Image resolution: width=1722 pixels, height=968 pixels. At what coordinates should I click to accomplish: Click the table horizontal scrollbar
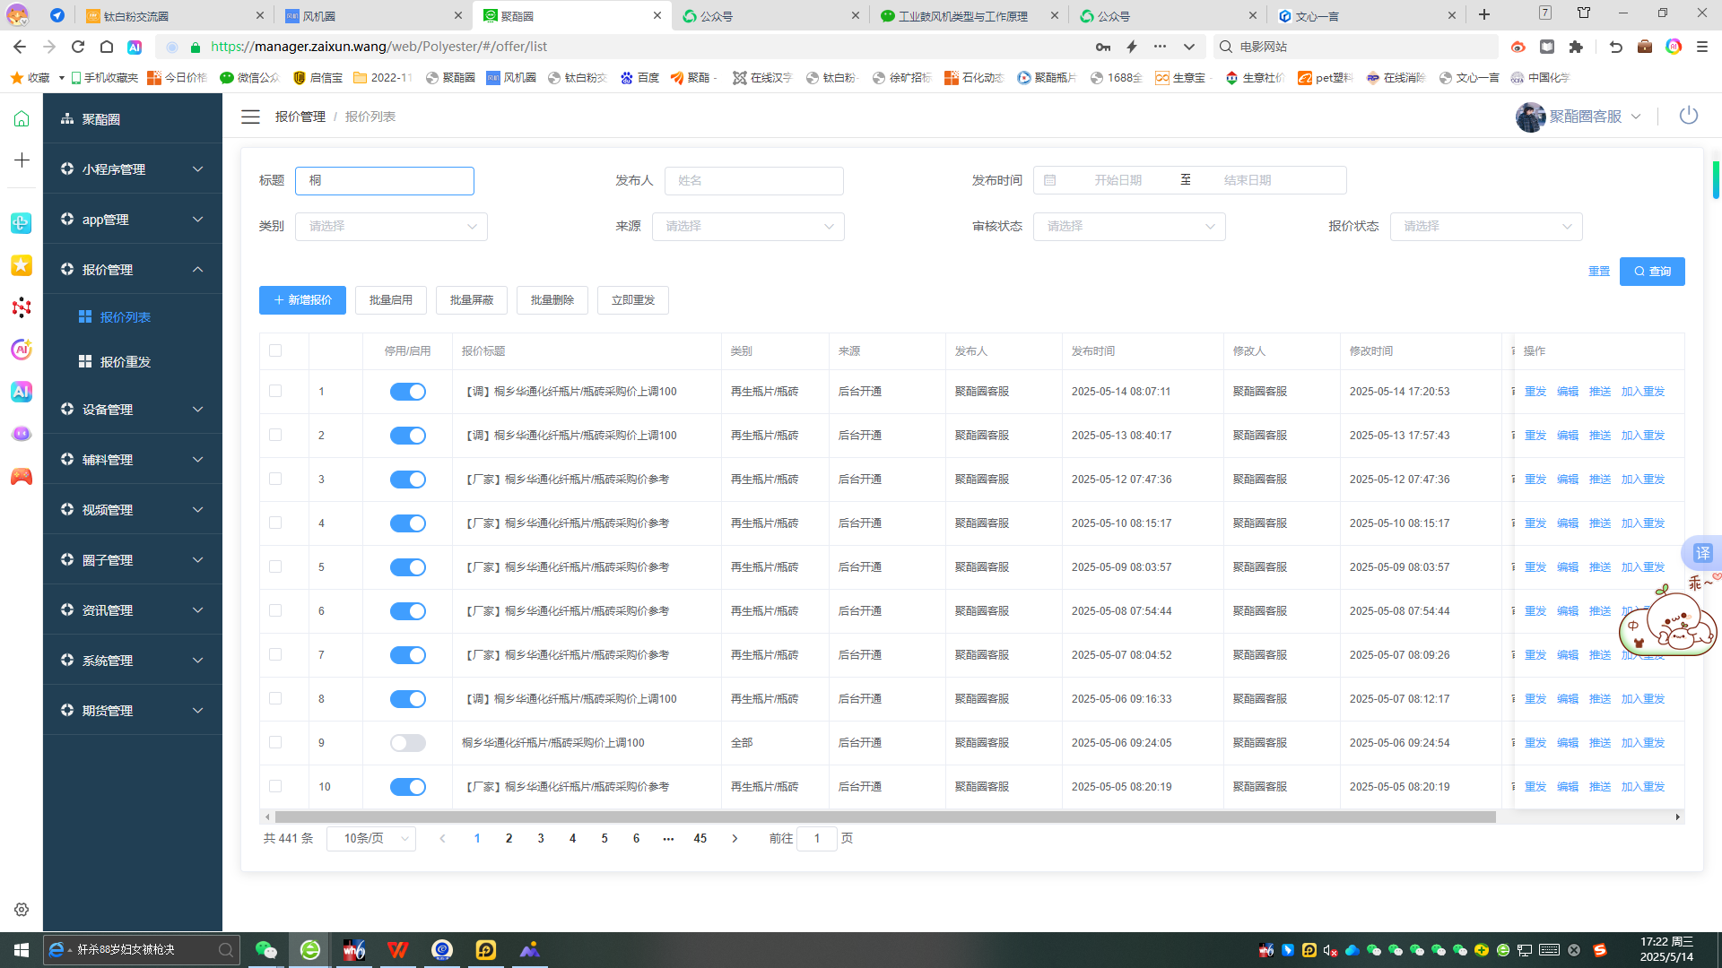tap(884, 817)
